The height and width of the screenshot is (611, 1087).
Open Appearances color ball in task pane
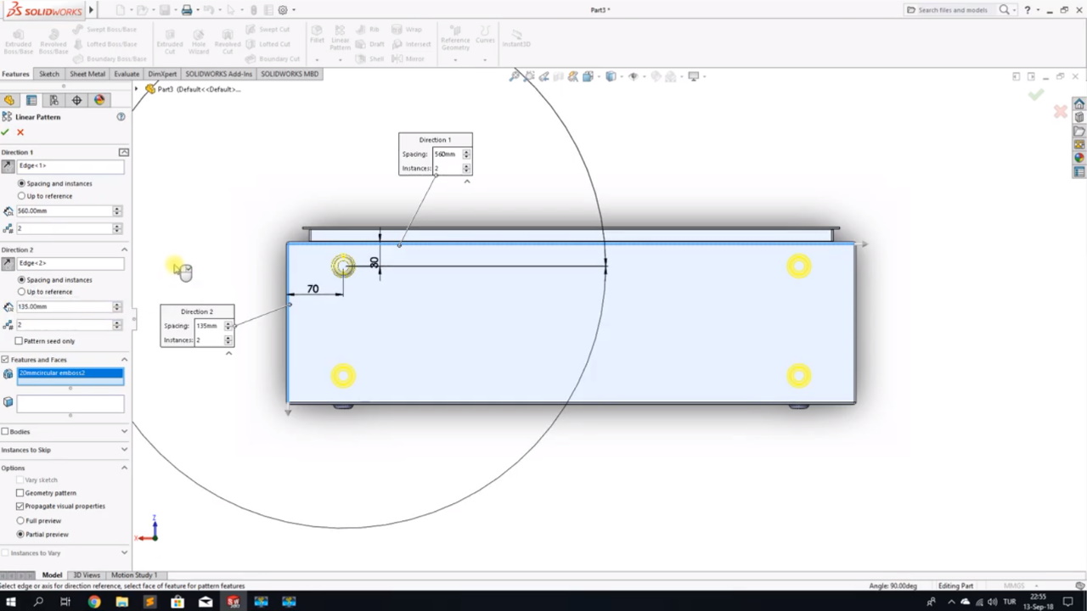pyautogui.click(x=1079, y=158)
